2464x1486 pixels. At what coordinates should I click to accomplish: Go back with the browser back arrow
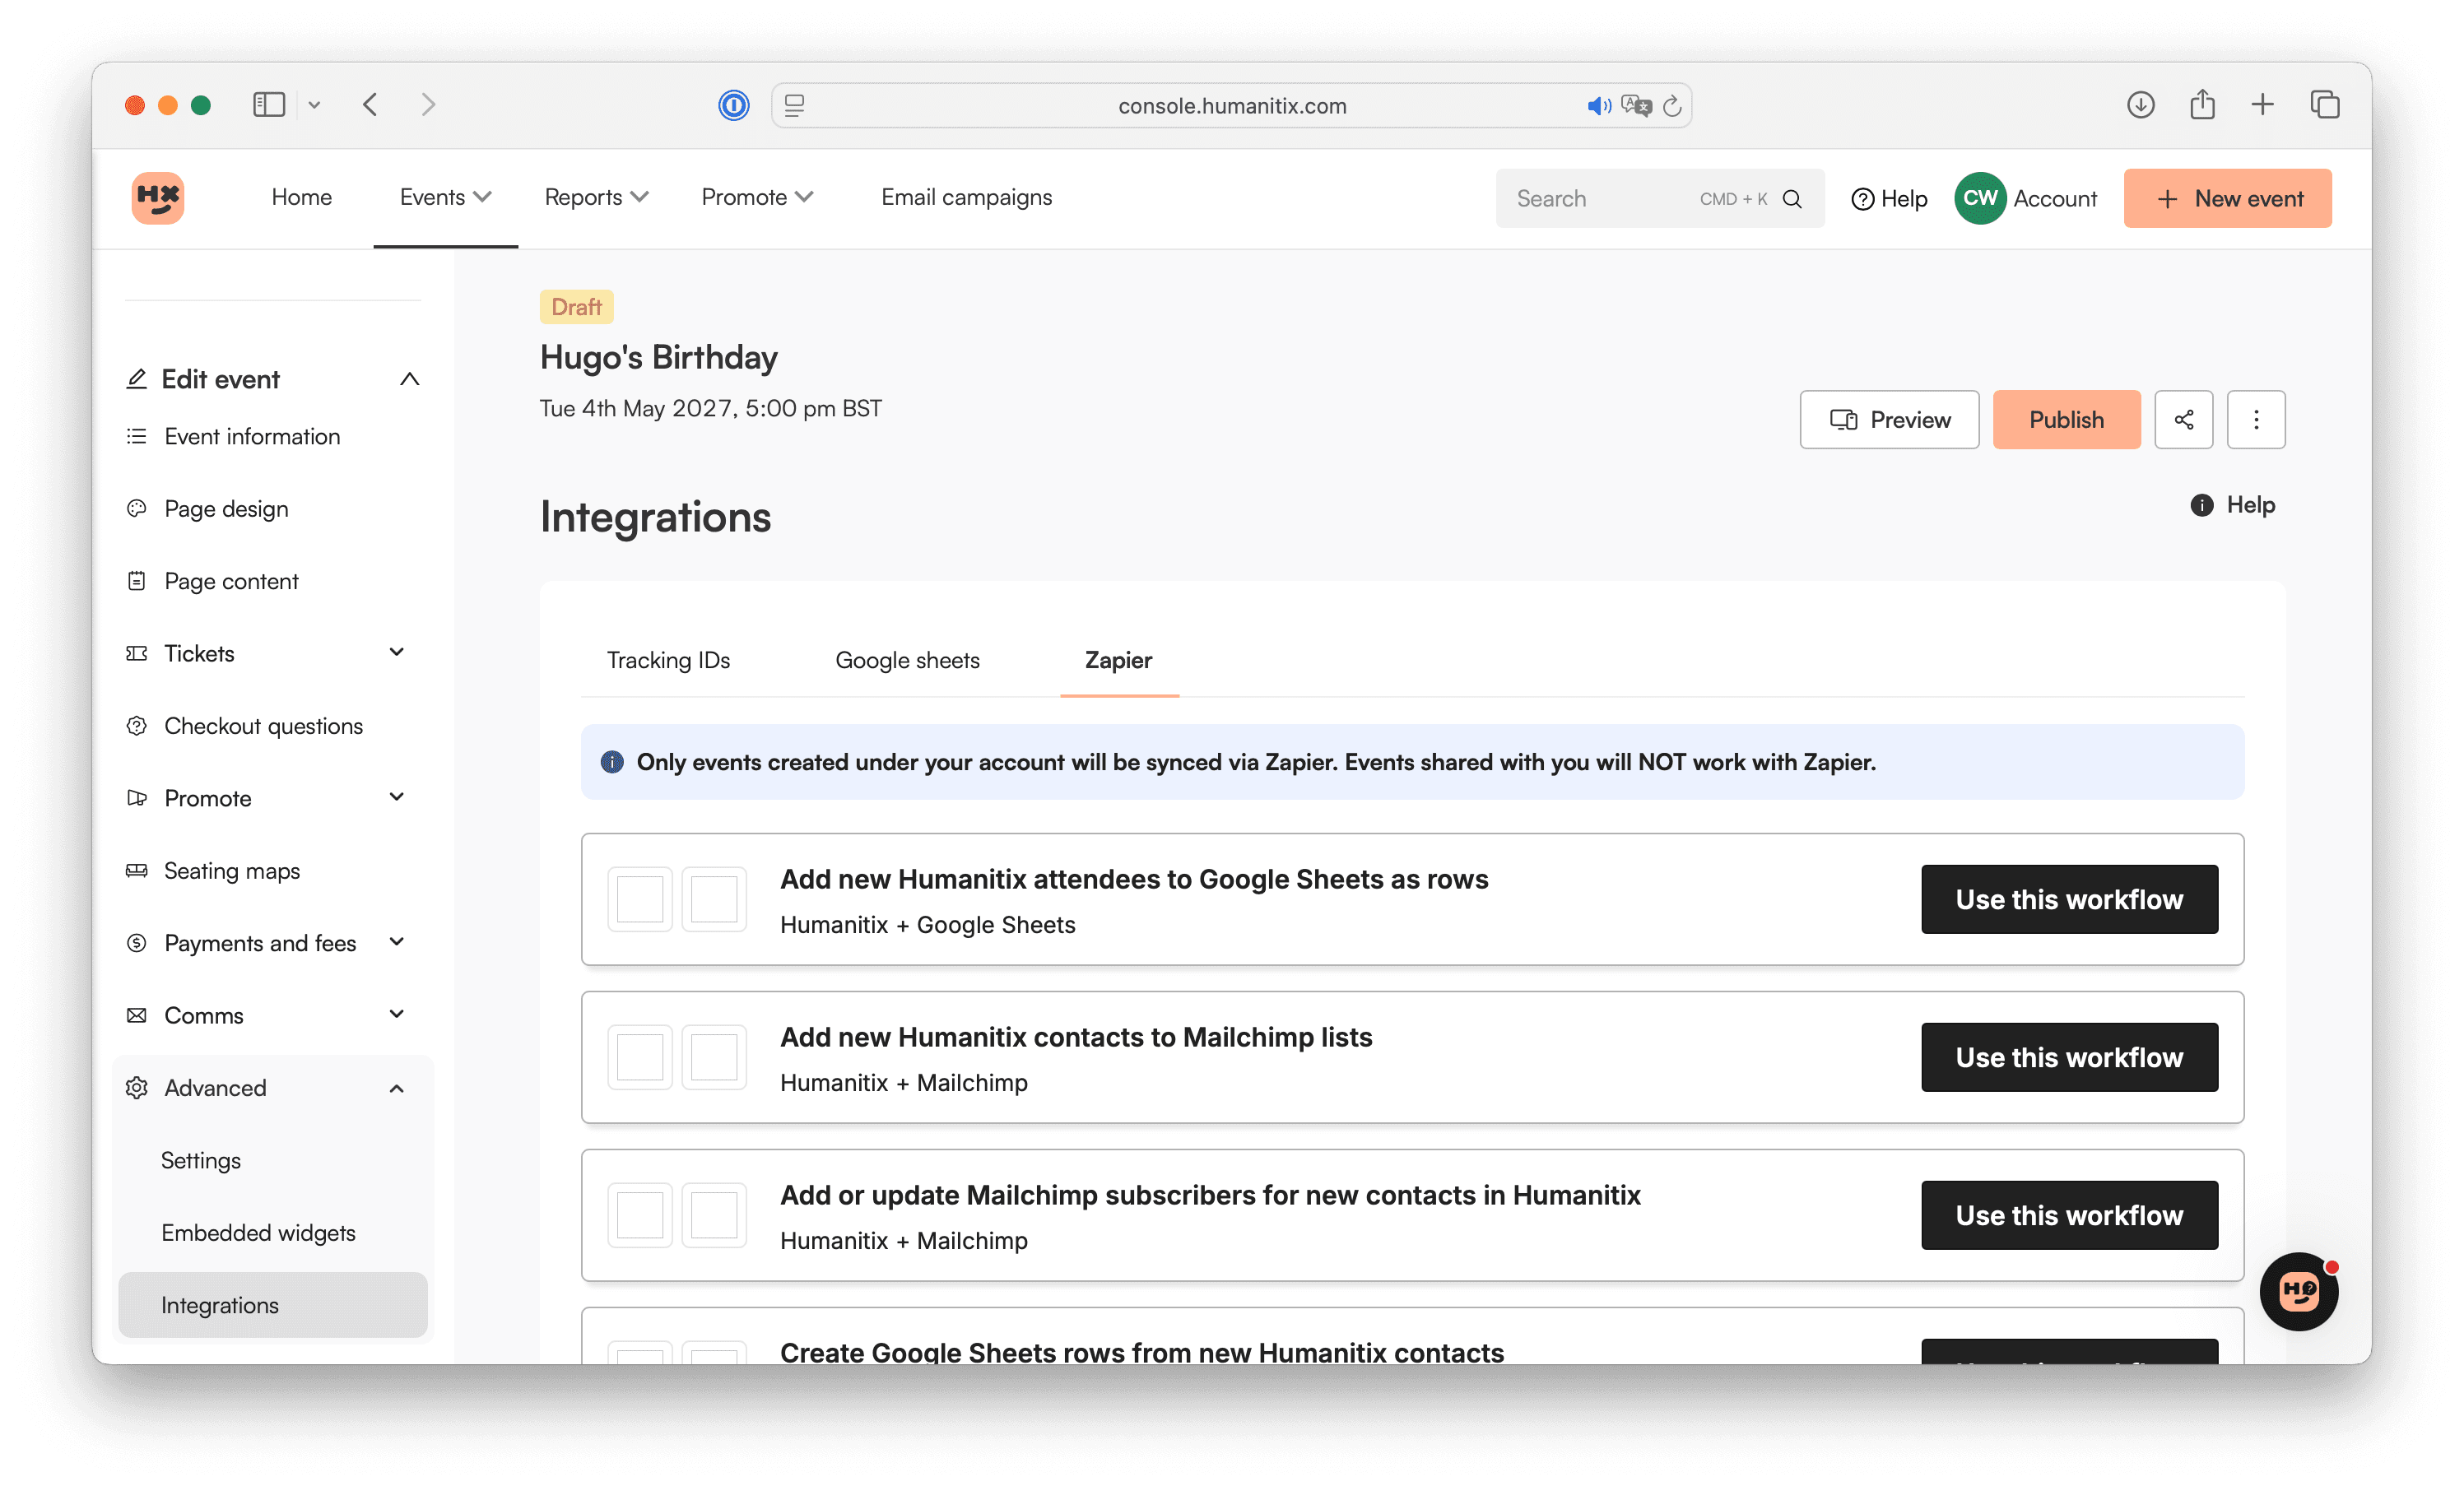[x=370, y=105]
